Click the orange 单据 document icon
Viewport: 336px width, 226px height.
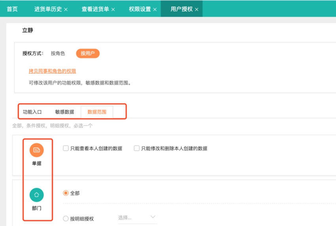[x=36, y=150]
